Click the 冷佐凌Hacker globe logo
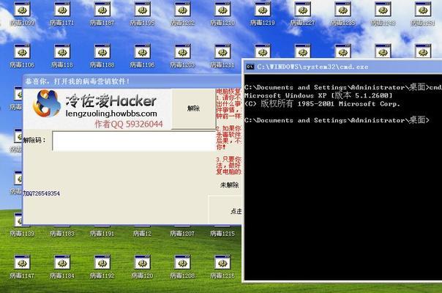This screenshot has height=293, width=442. click(x=47, y=103)
